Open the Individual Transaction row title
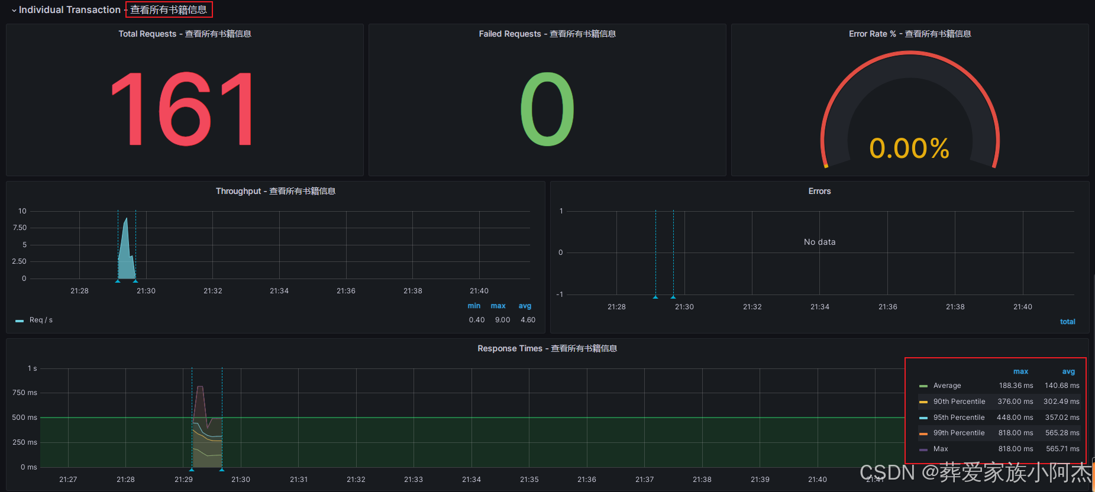Screen dimensions: 1095x492 pos(113,10)
